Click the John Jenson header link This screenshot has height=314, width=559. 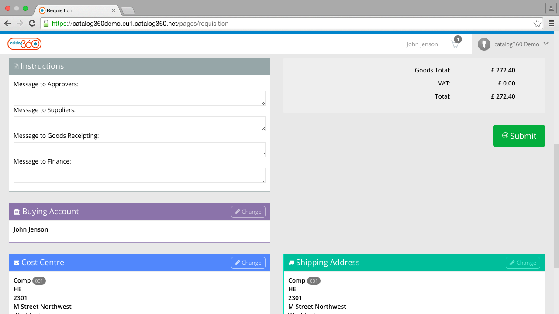click(422, 44)
